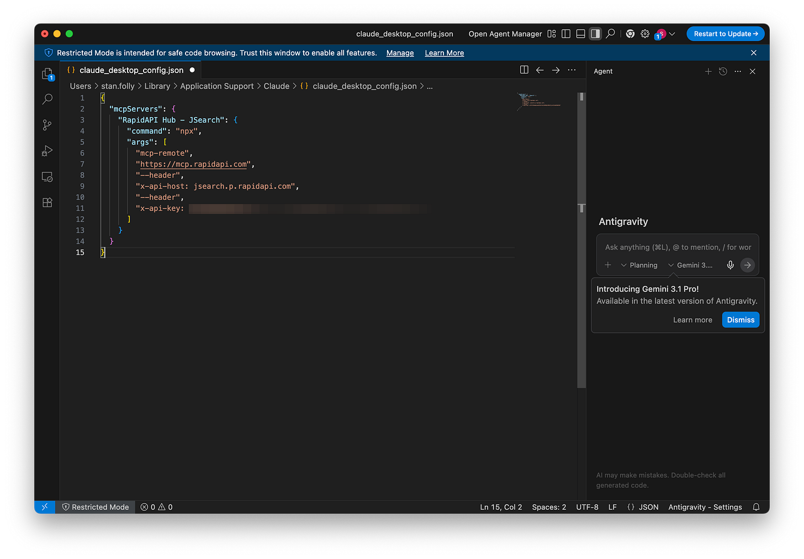Open the Source Control view icon

[47, 125]
